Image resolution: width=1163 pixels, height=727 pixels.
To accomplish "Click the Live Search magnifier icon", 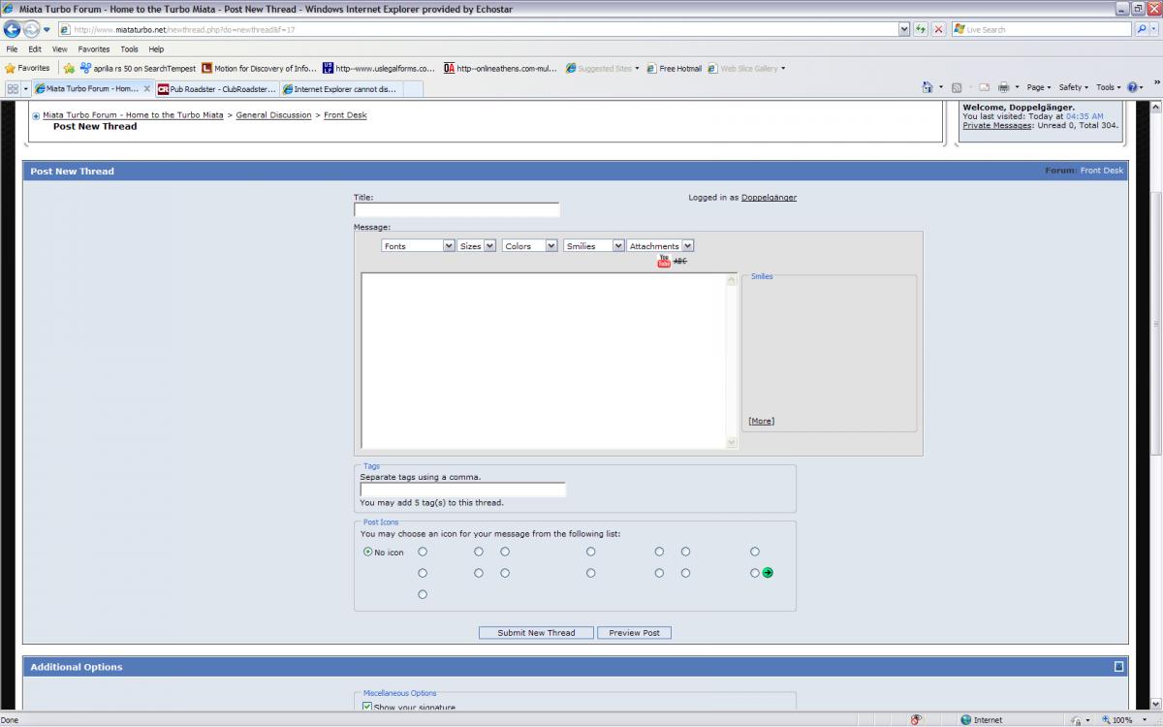I will (x=1142, y=29).
